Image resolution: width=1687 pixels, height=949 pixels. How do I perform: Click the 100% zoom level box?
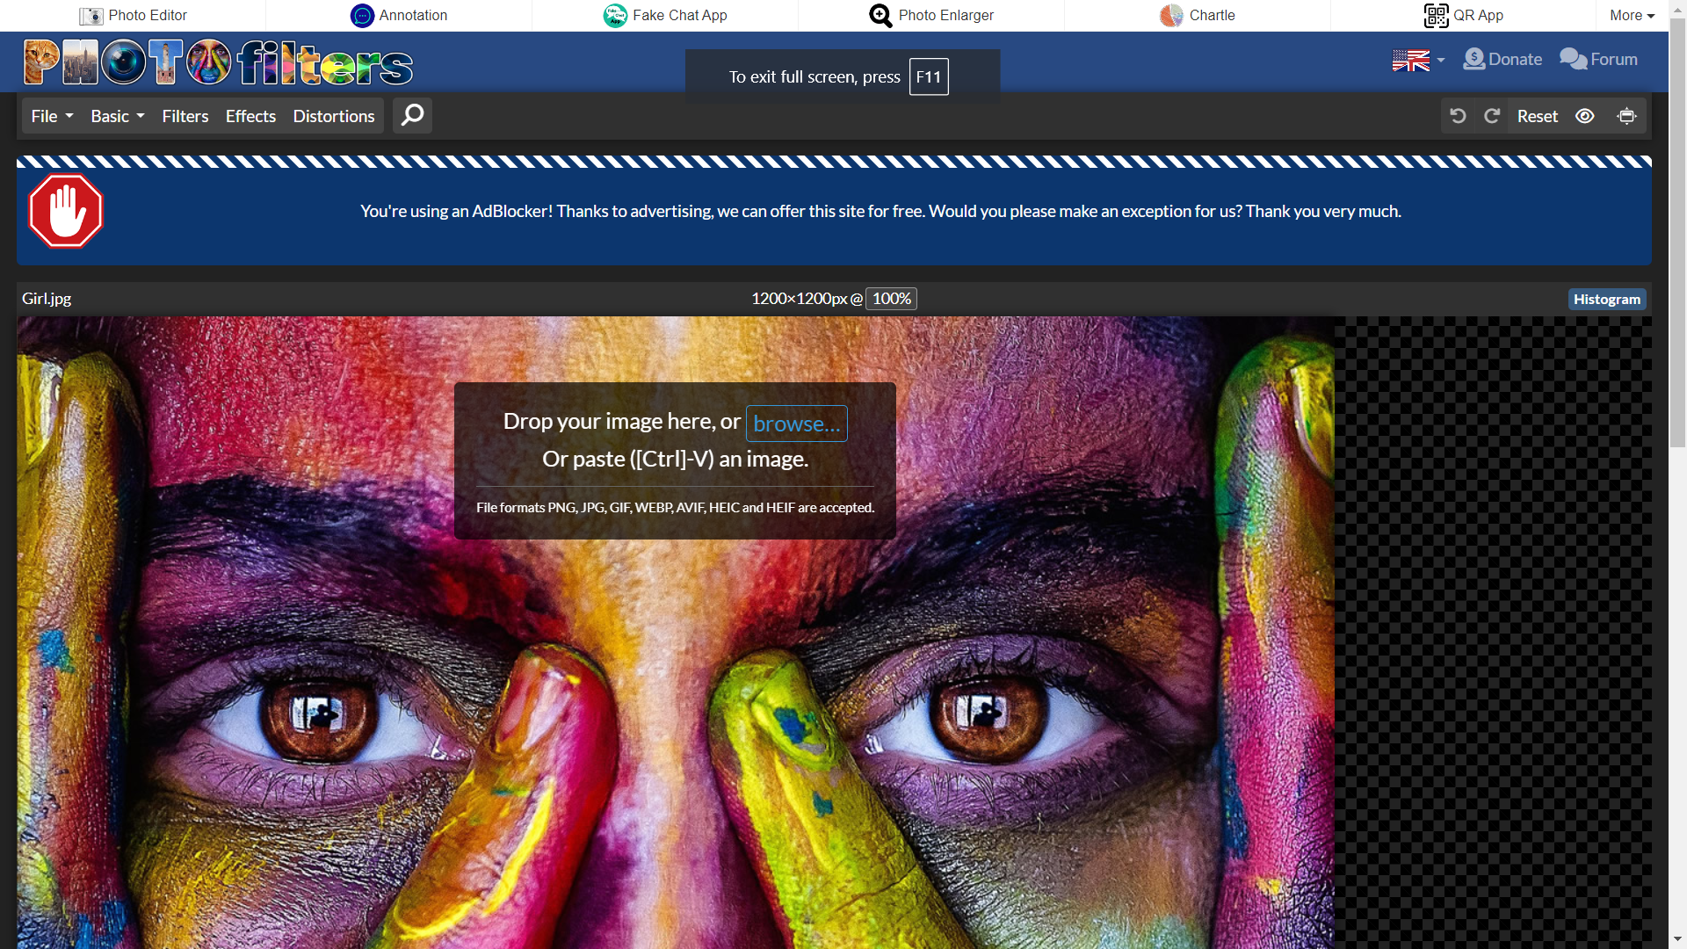point(891,299)
